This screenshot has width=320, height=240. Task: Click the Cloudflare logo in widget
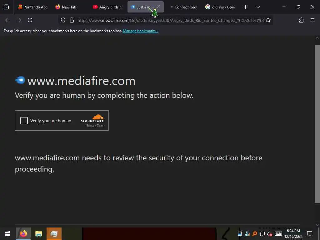[x=92, y=118]
